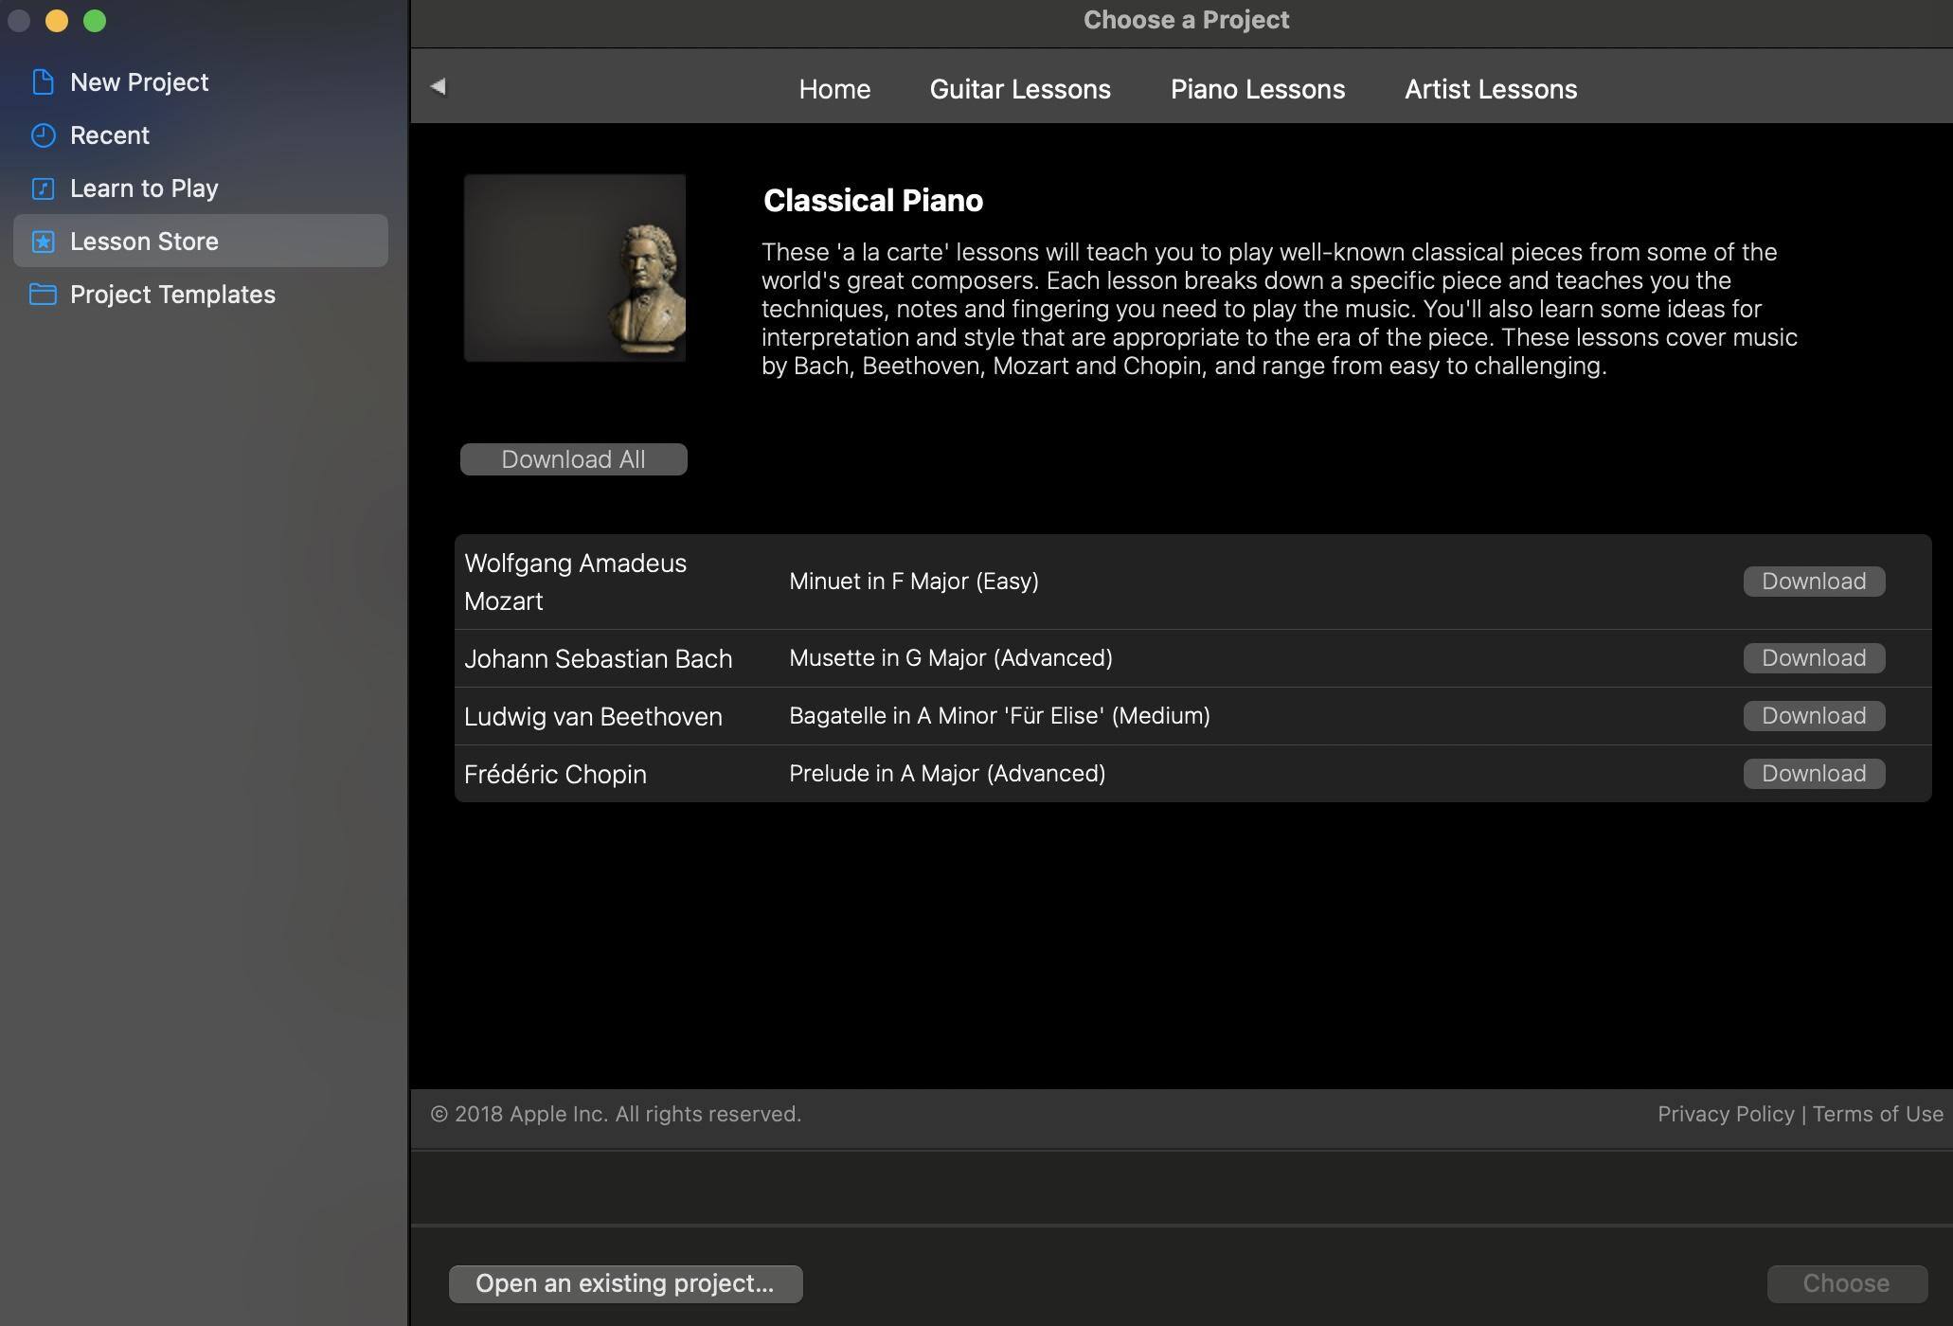This screenshot has height=1326, width=1953.
Task: Switch to Guitar Lessons tab
Action: coord(1020,89)
